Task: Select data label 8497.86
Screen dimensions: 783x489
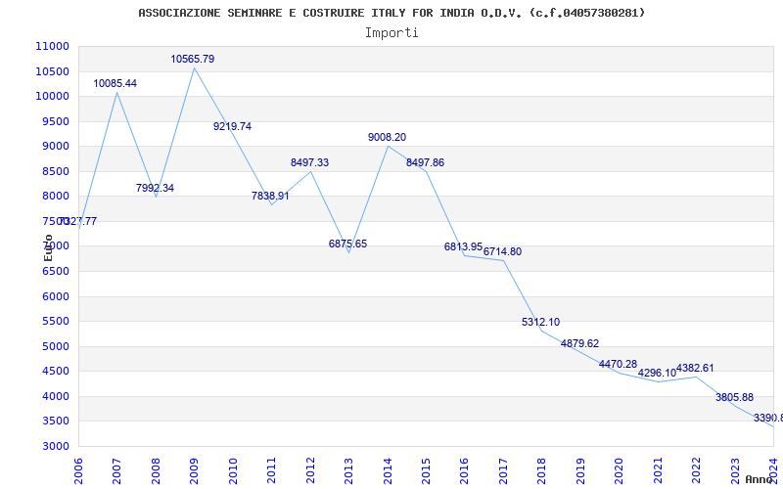Action: (425, 162)
